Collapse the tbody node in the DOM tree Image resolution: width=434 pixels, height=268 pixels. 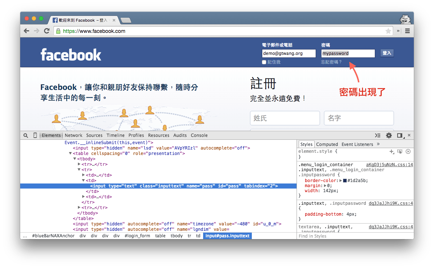[x=75, y=159]
